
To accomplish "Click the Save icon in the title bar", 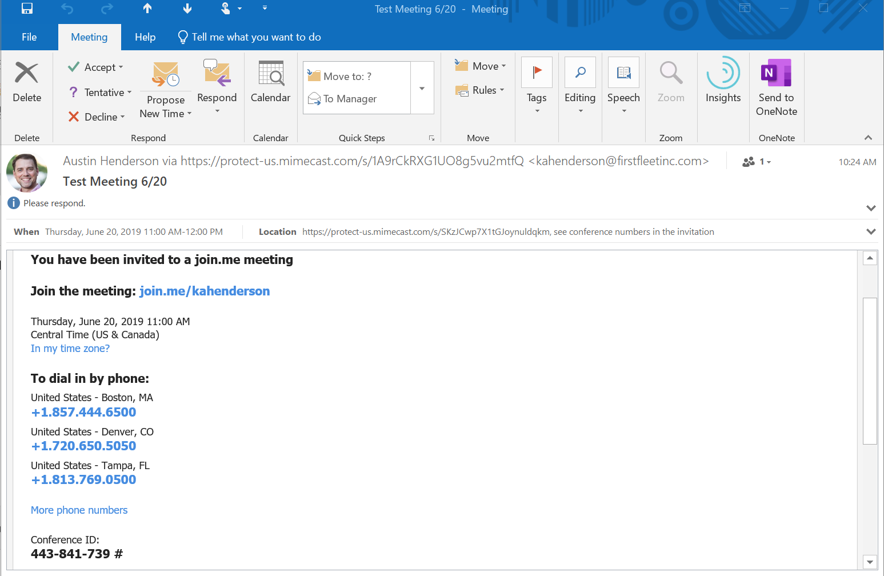I will click(x=27, y=8).
